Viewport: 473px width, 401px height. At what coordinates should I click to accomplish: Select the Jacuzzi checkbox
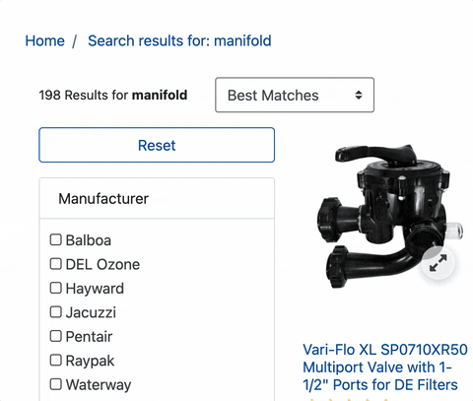(x=56, y=312)
